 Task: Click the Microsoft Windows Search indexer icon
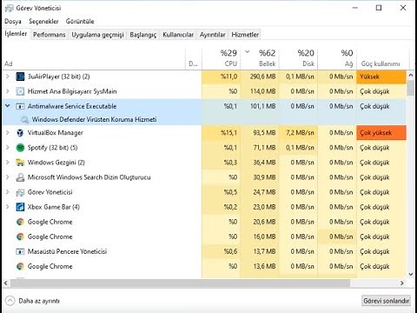point(20,177)
